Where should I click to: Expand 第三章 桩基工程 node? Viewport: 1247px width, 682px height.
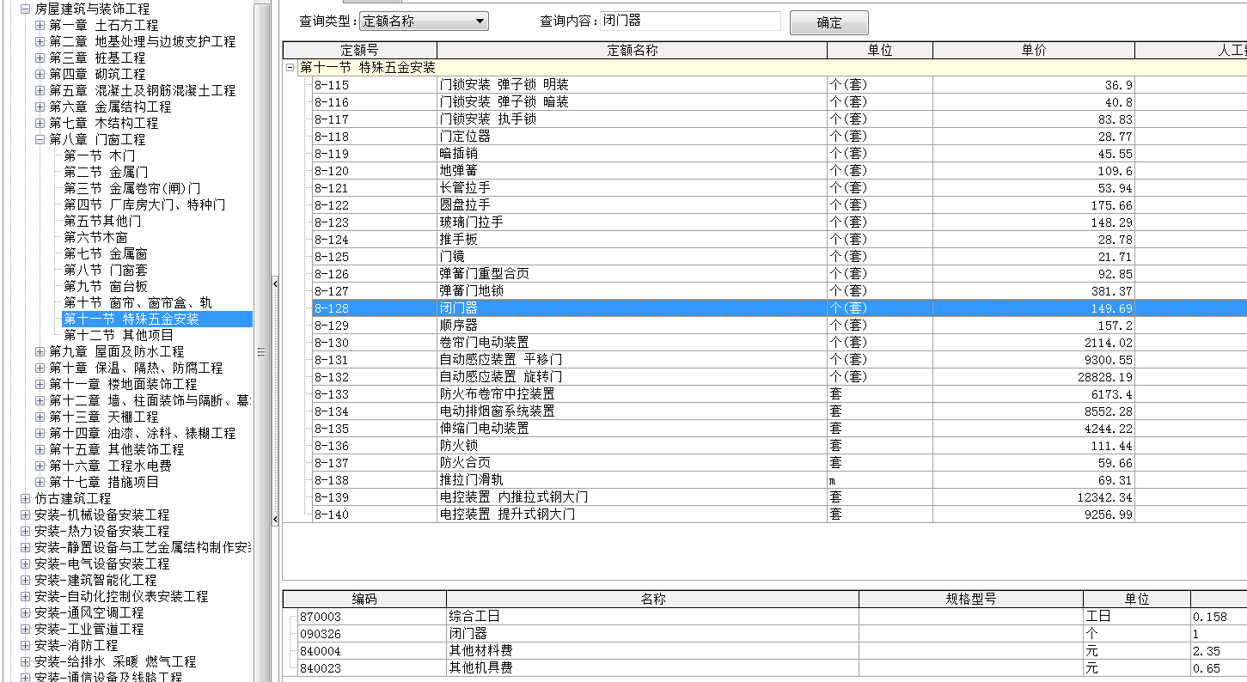(x=40, y=58)
